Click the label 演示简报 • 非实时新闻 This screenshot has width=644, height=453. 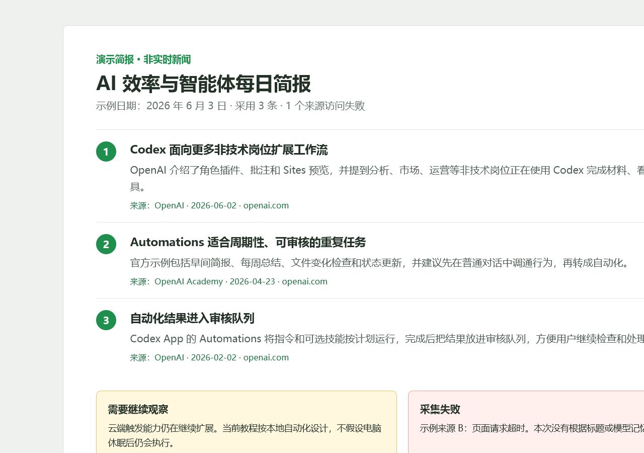click(143, 59)
